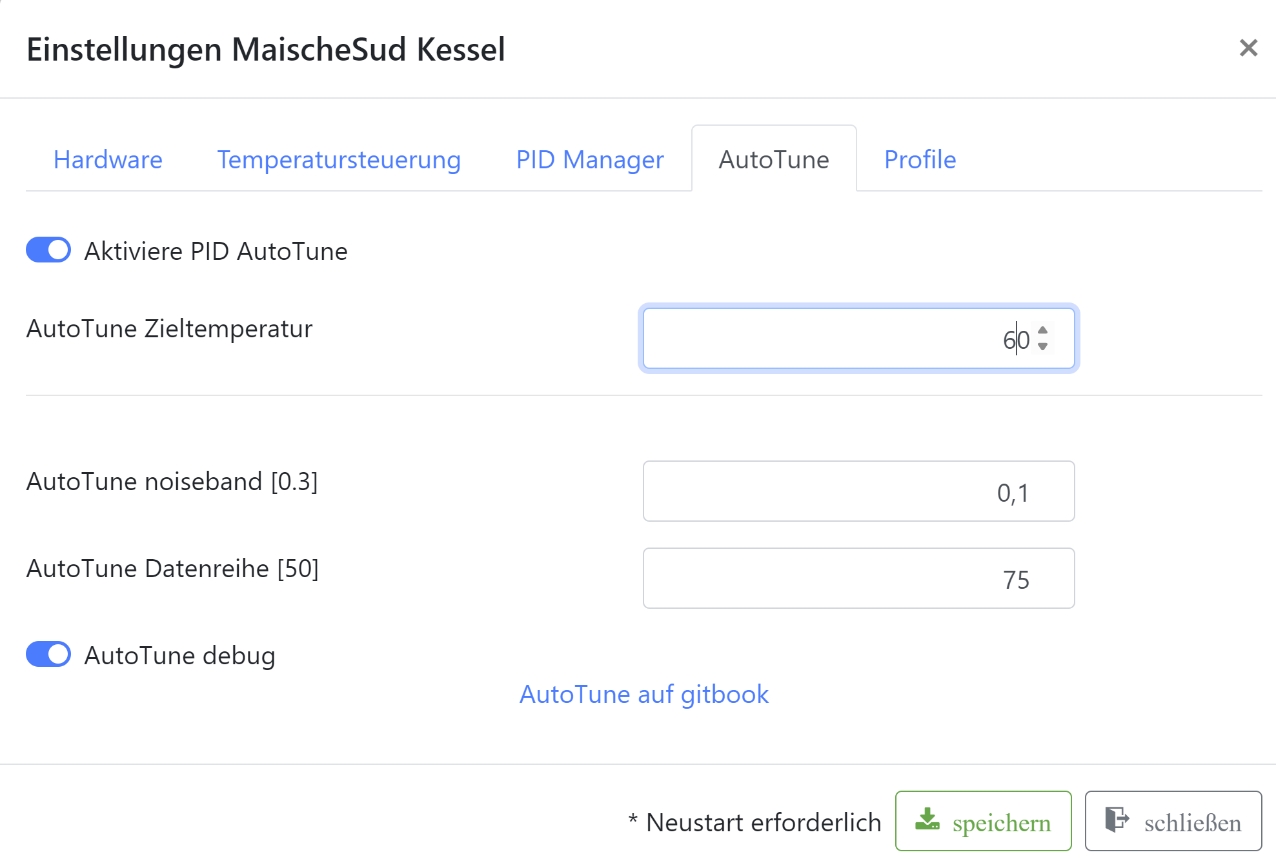Open the Profile tab

click(920, 159)
